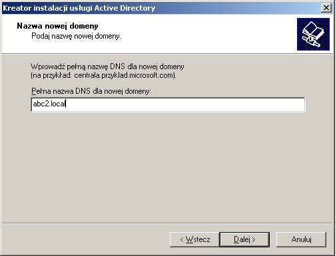The width and height of the screenshot is (335, 256).
Task: Click the 'Podaj nazwę nowej domeny' subtitle
Action: tap(76, 36)
